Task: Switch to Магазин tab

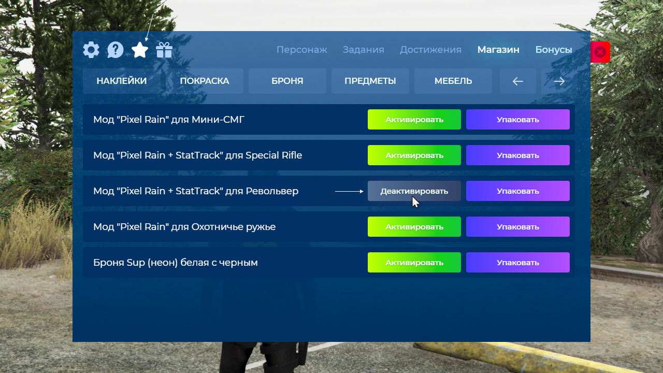Action: pyautogui.click(x=498, y=50)
